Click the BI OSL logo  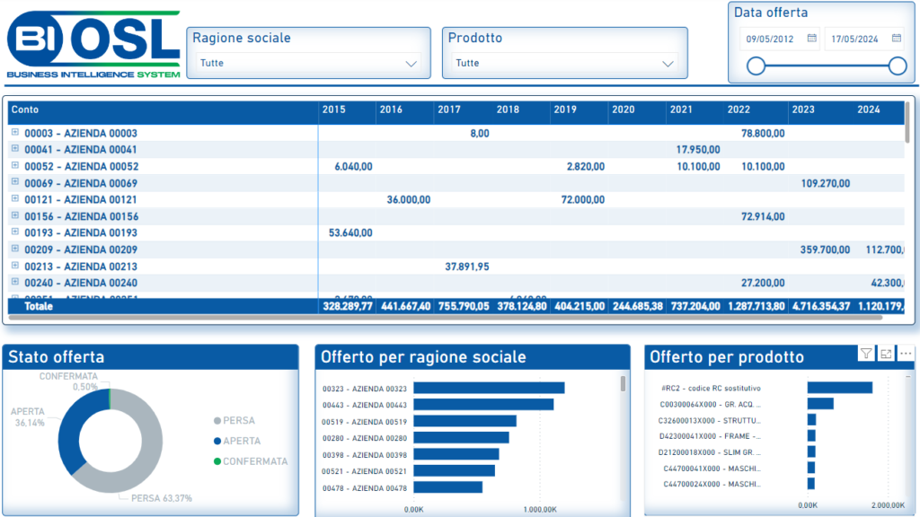93,43
